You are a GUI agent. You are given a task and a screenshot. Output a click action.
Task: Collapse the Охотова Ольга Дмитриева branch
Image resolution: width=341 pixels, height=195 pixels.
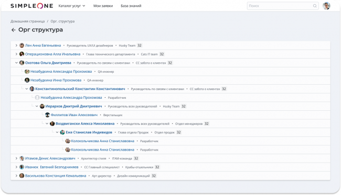tap(16, 63)
